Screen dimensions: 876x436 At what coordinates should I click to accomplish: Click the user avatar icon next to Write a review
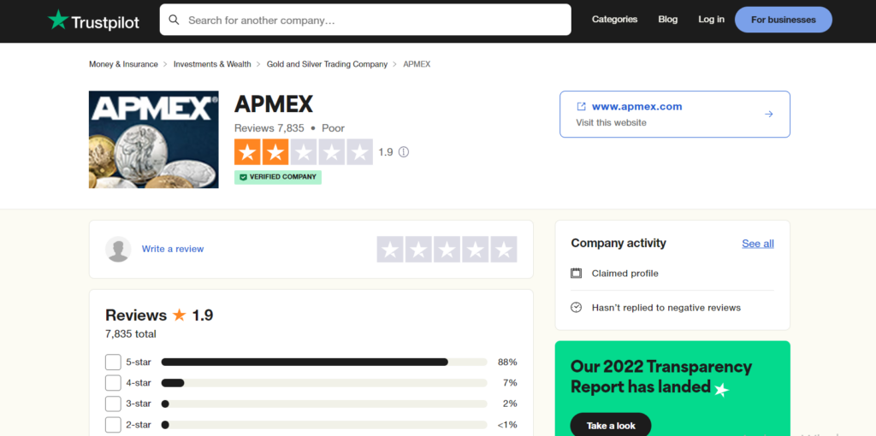click(x=118, y=249)
